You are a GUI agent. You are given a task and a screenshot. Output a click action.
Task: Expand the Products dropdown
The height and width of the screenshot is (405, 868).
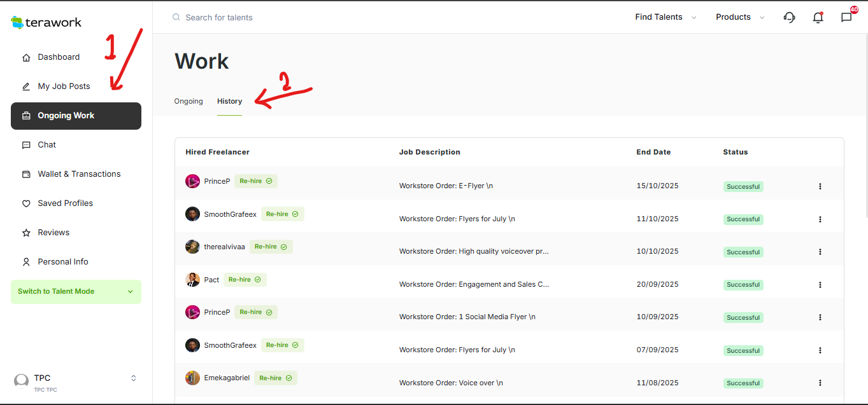[740, 17]
